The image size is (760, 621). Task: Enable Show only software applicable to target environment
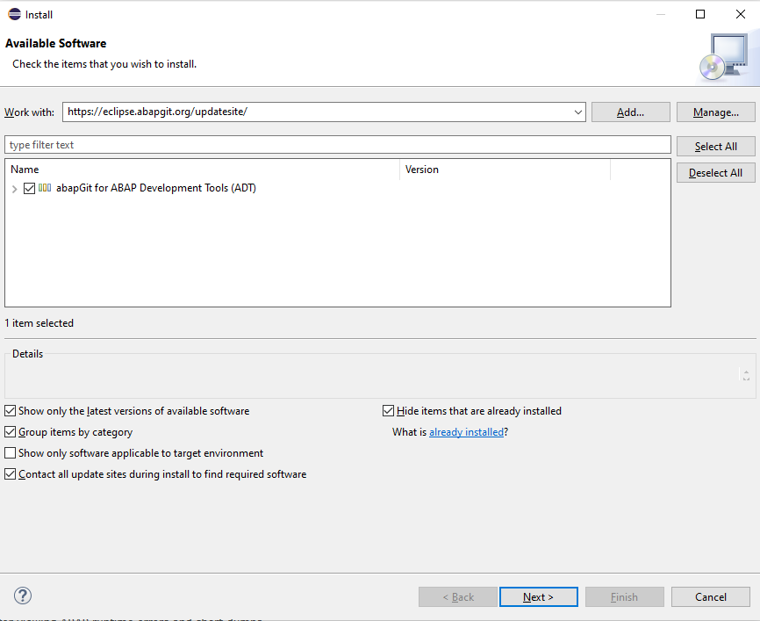click(x=11, y=453)
